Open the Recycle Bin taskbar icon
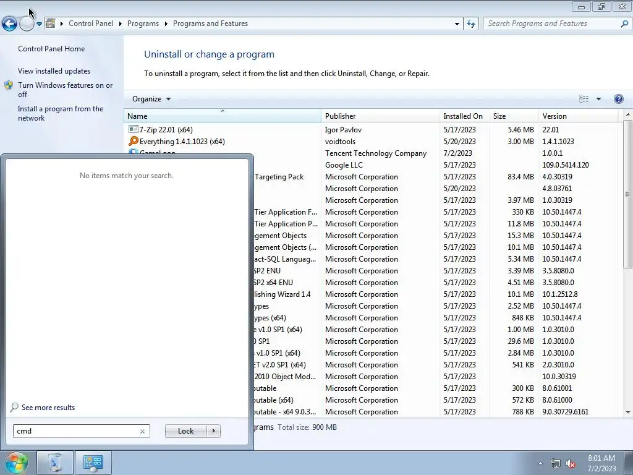The width and height of the screenshot is (633, 475). [55, 463]
